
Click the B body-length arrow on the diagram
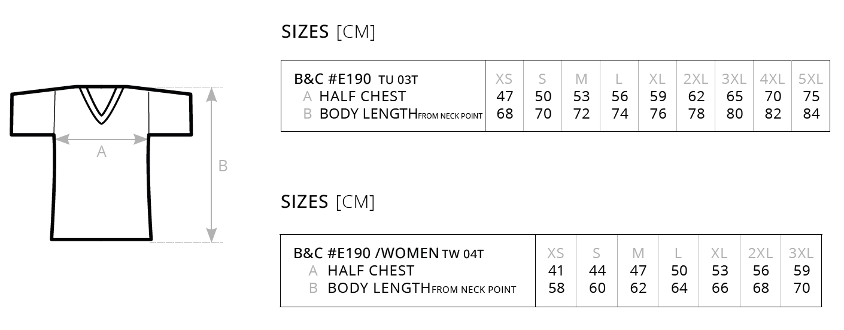click(x=211, y=165)
